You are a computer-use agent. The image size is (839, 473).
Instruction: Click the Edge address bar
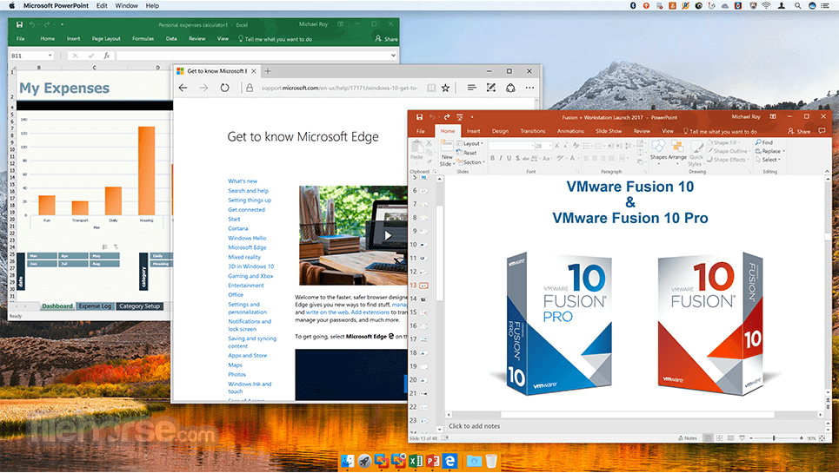pos(339,88)
